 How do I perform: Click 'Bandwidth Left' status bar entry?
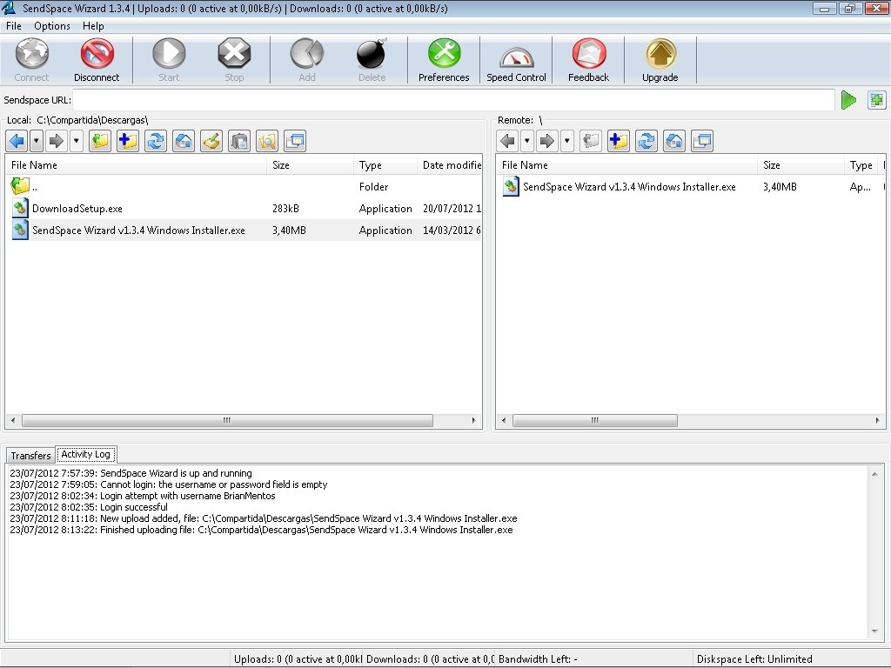(x=538, y=659)
